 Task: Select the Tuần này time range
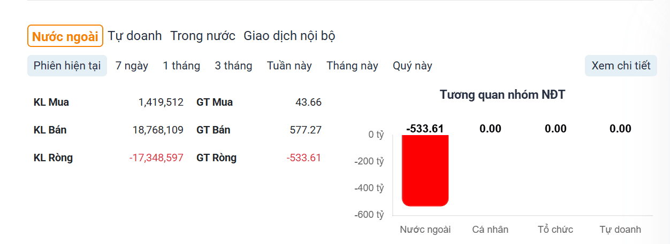(290, 66)
